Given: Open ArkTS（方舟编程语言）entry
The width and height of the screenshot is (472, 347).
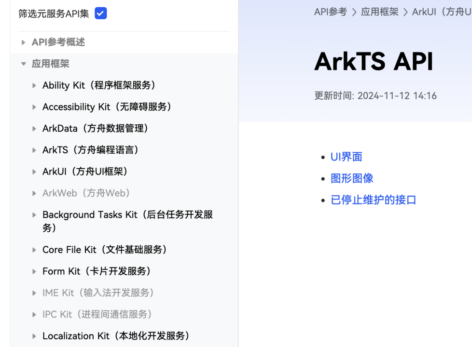Looking at the screenshot, I should [x=91, y=150].
